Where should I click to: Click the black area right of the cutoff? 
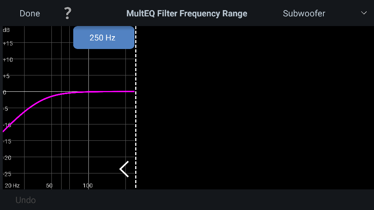[255, 108]
